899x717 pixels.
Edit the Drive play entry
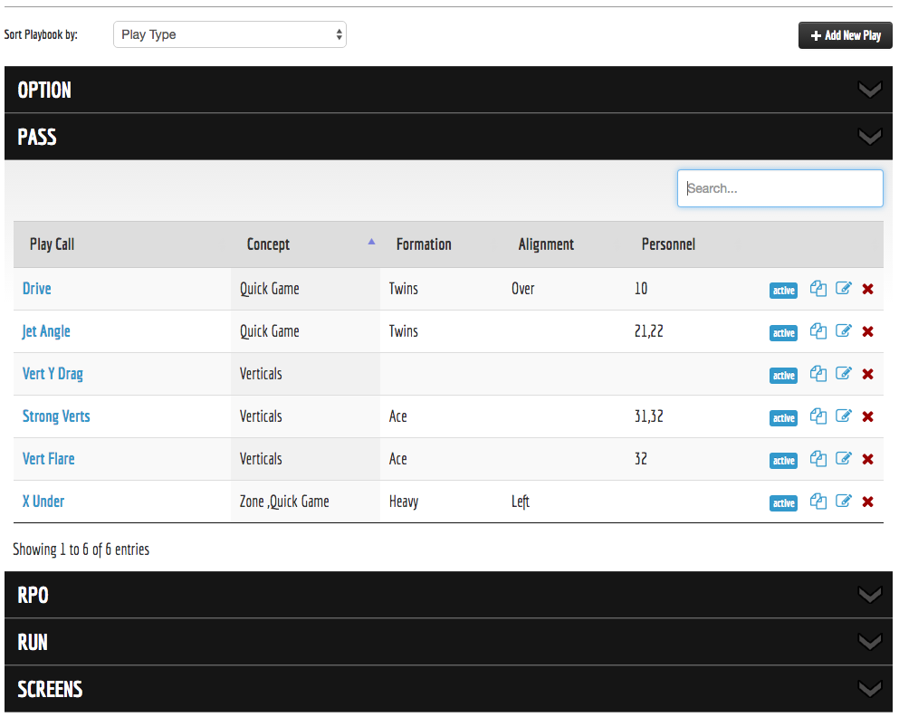(x=844, y=289)
